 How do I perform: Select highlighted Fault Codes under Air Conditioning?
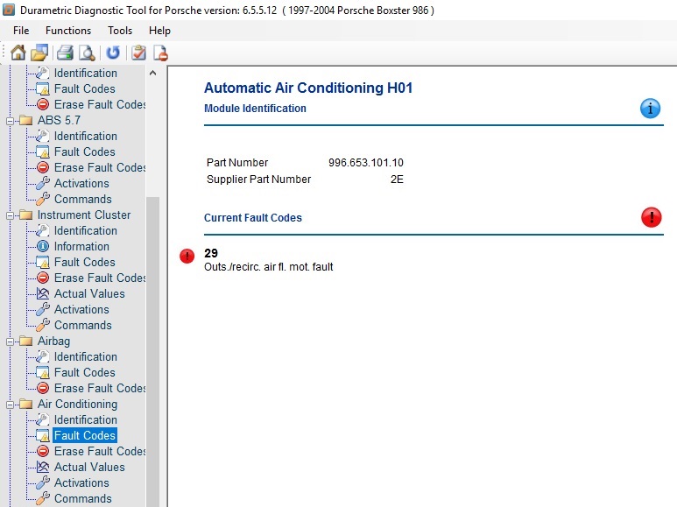click(85, 435)
